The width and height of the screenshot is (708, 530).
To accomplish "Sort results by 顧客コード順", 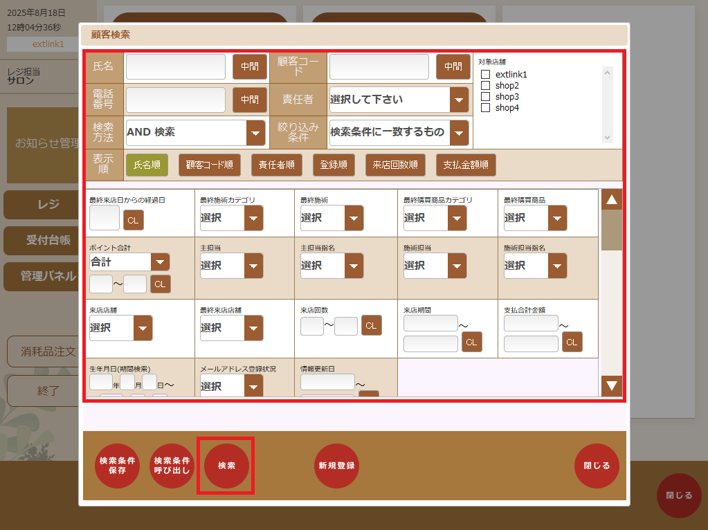I will point(210,165).
